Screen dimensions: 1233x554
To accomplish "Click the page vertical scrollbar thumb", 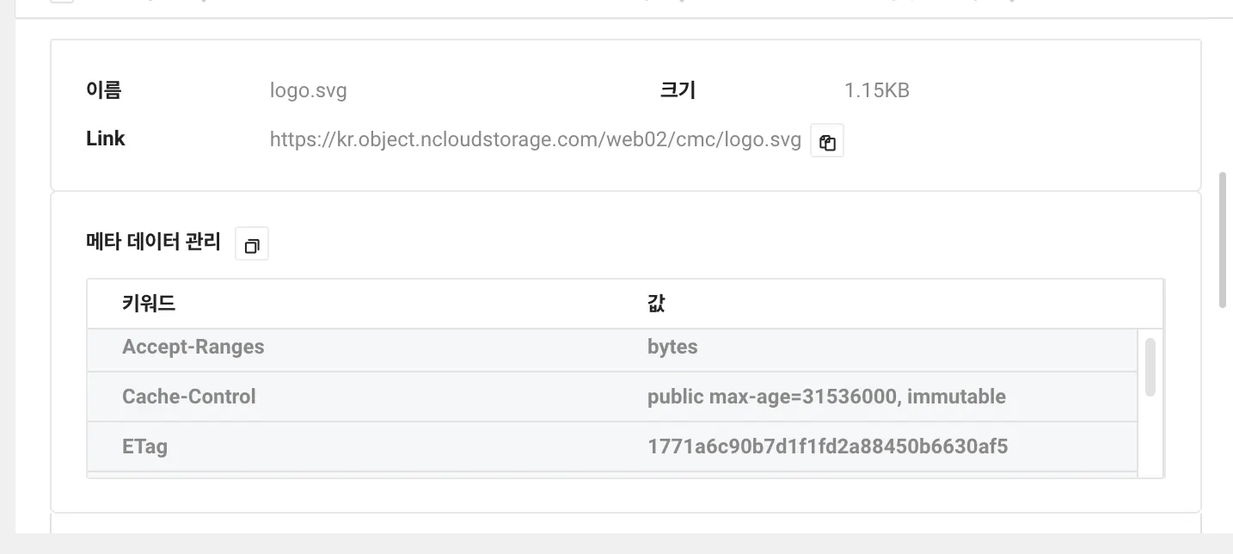I will point(1223,240).
